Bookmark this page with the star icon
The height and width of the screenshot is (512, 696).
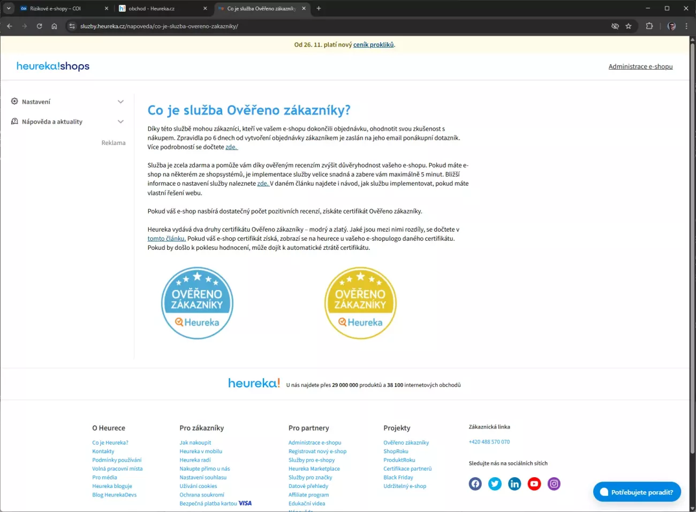coord(629,26)
